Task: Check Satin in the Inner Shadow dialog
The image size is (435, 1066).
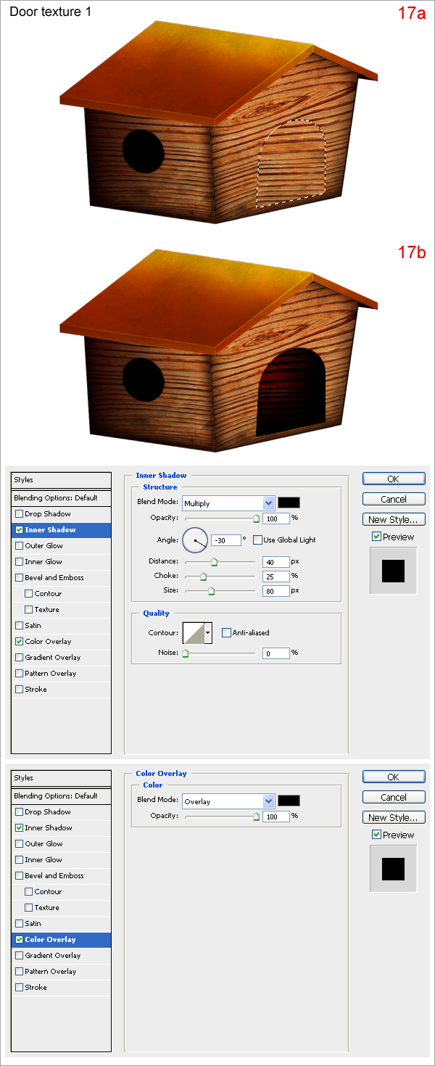Action: click(19, 626)
